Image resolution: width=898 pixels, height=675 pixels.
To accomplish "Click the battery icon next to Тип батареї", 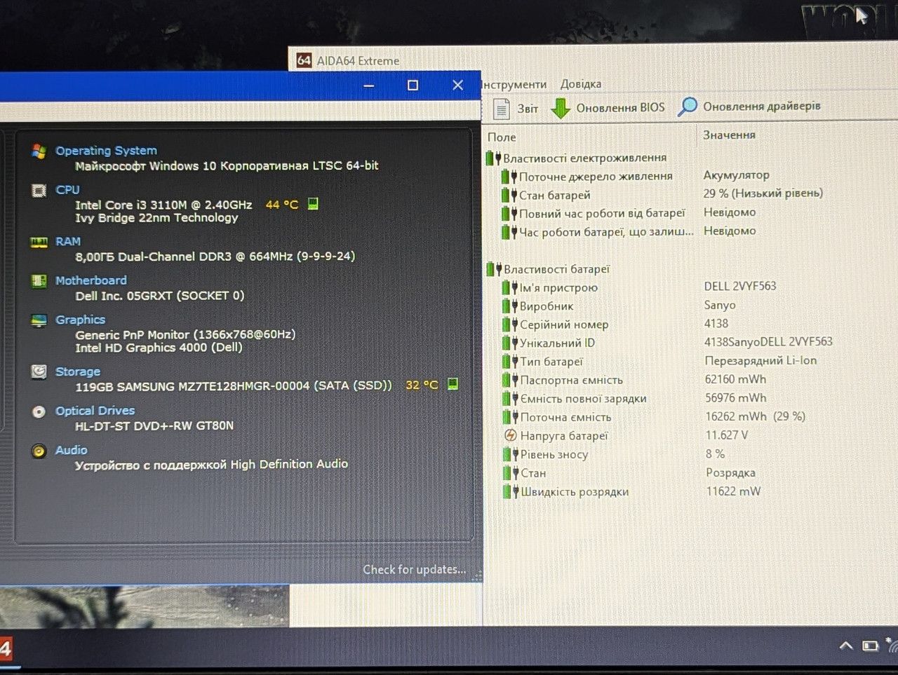I will (x=510, y=362).
